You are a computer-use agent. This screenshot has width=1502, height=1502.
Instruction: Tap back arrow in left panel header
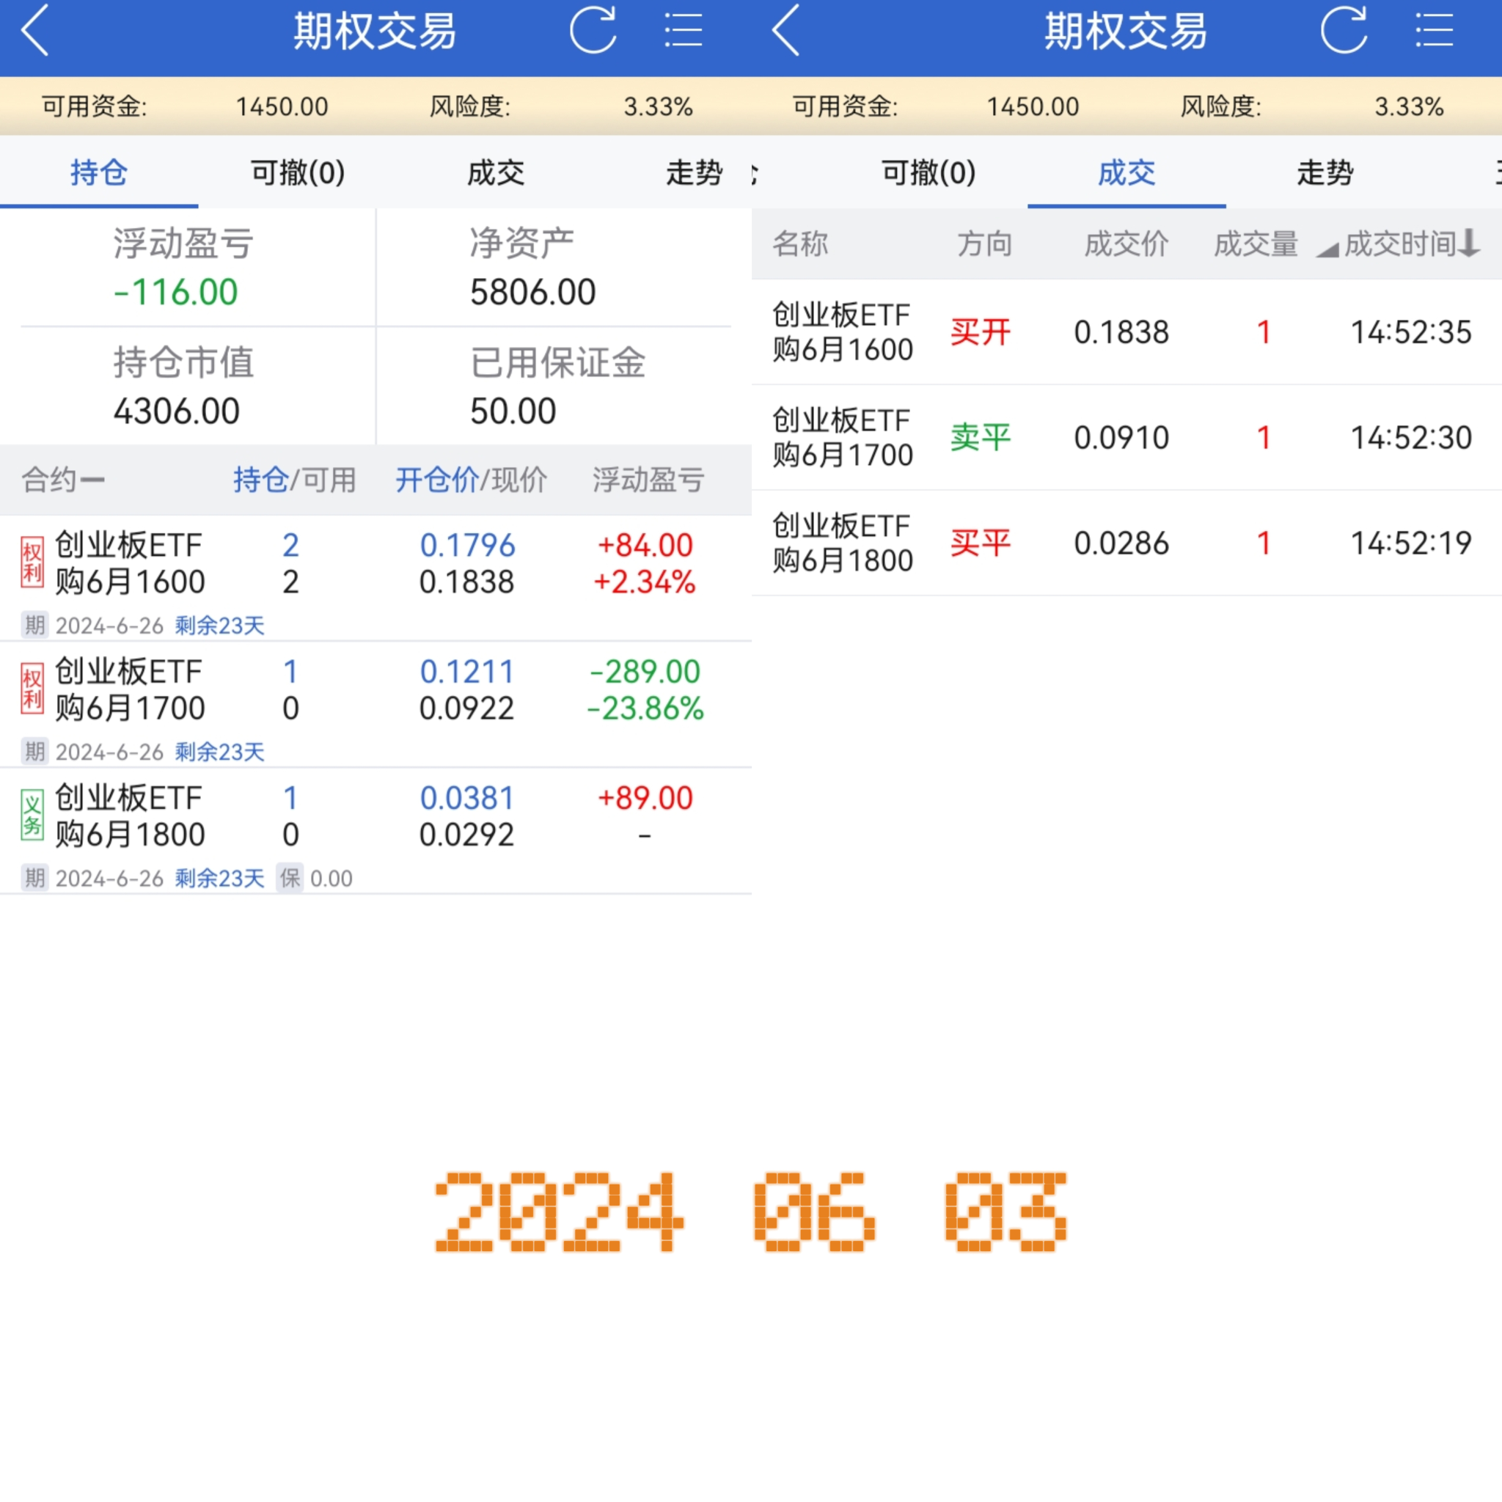tap(35, 30)
